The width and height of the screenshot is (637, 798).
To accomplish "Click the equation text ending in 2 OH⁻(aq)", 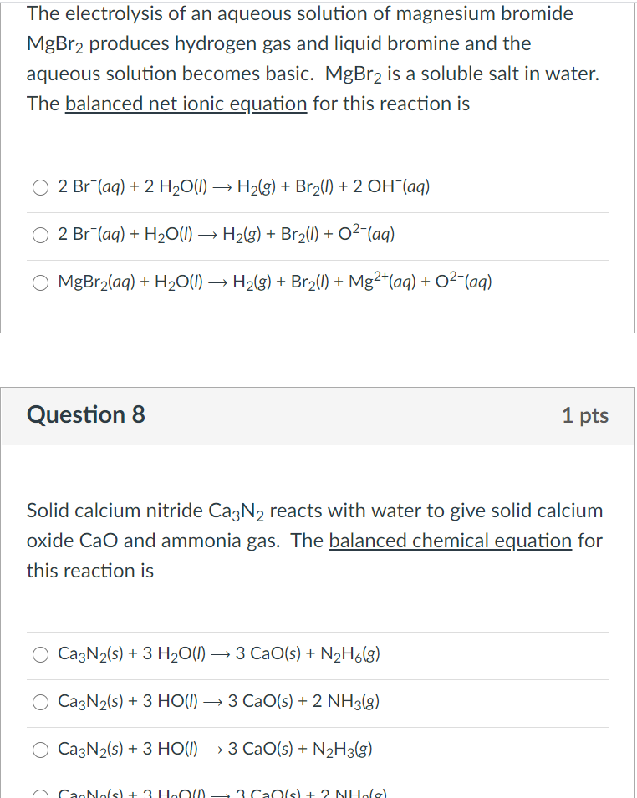I will click(x=244, y=187).
